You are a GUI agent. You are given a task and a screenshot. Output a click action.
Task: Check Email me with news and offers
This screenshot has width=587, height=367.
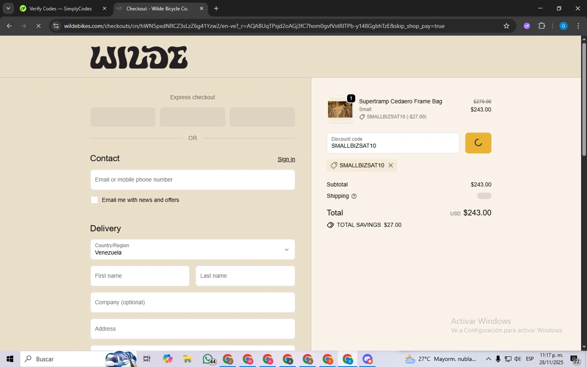(94, 200)
